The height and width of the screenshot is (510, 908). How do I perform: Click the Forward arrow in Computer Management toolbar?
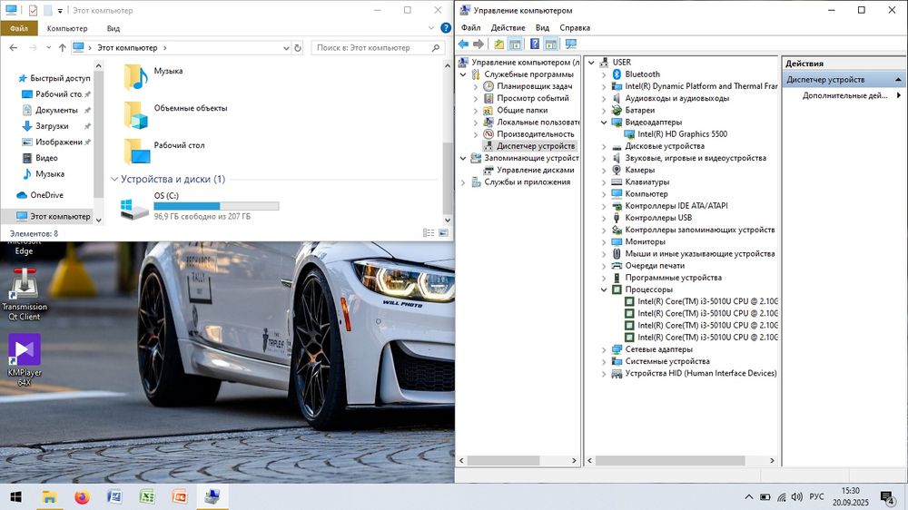(x=479, y=44)
